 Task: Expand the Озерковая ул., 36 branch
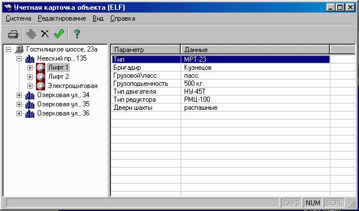coord(19,113)
